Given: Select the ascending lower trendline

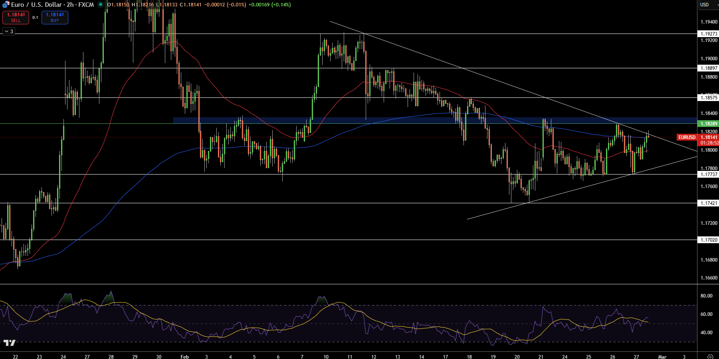Looking at the screenshot, I should 582,188.
